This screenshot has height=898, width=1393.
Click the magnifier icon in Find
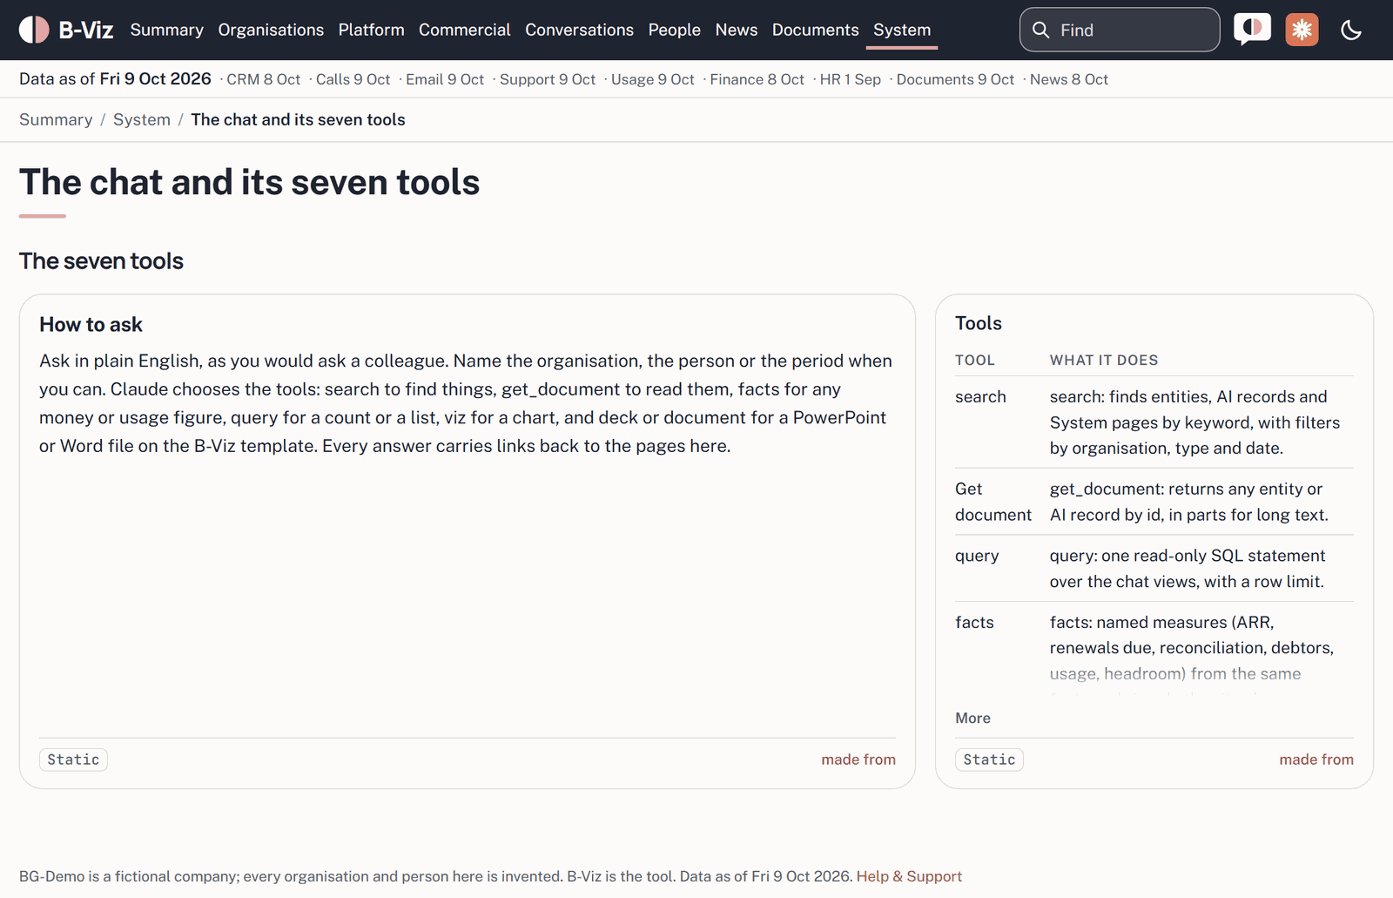click(1040, 30)
